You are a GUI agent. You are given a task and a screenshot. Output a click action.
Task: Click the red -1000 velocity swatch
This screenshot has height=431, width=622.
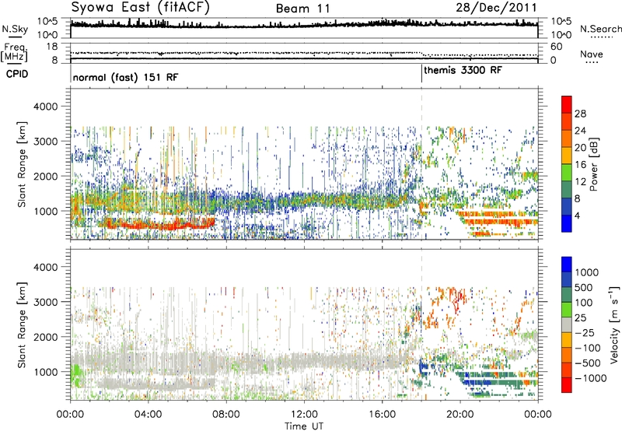(x=567, y=385)
